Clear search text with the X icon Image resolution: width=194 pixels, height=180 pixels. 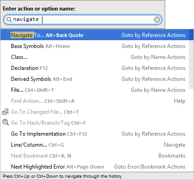(x=157, y=20)
